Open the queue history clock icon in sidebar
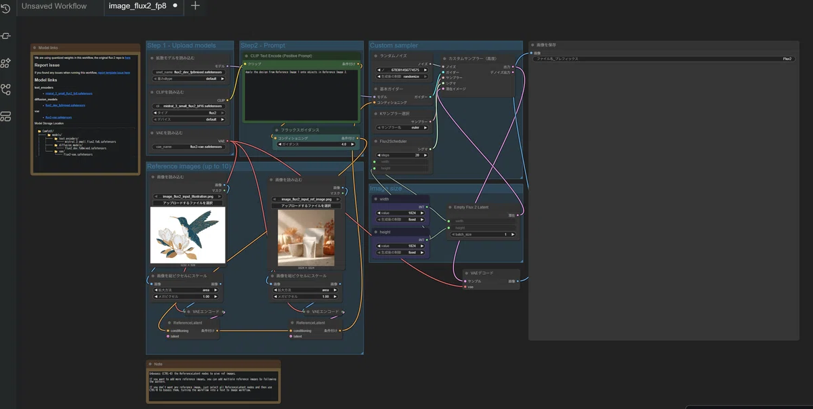 click(6, 9)
